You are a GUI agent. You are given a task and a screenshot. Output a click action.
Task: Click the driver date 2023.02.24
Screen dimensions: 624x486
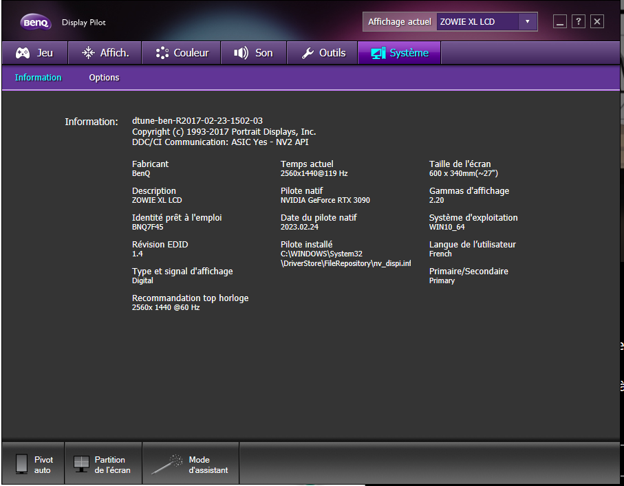click(x=299, y=227)
